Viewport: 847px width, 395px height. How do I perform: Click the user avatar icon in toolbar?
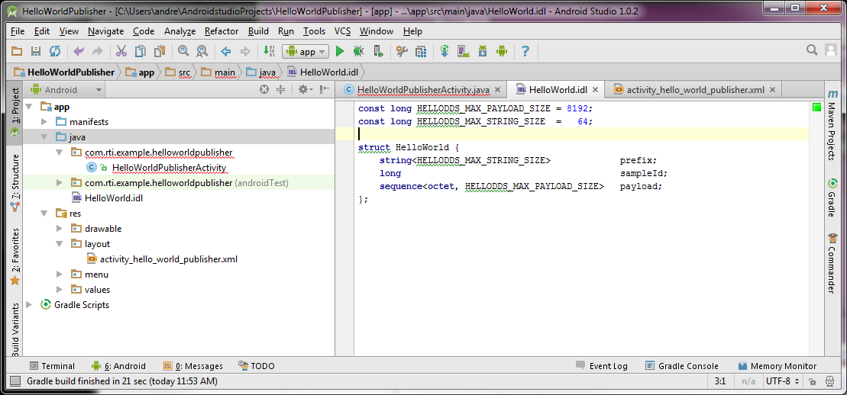pyautogui.click(x=831, y=50)
